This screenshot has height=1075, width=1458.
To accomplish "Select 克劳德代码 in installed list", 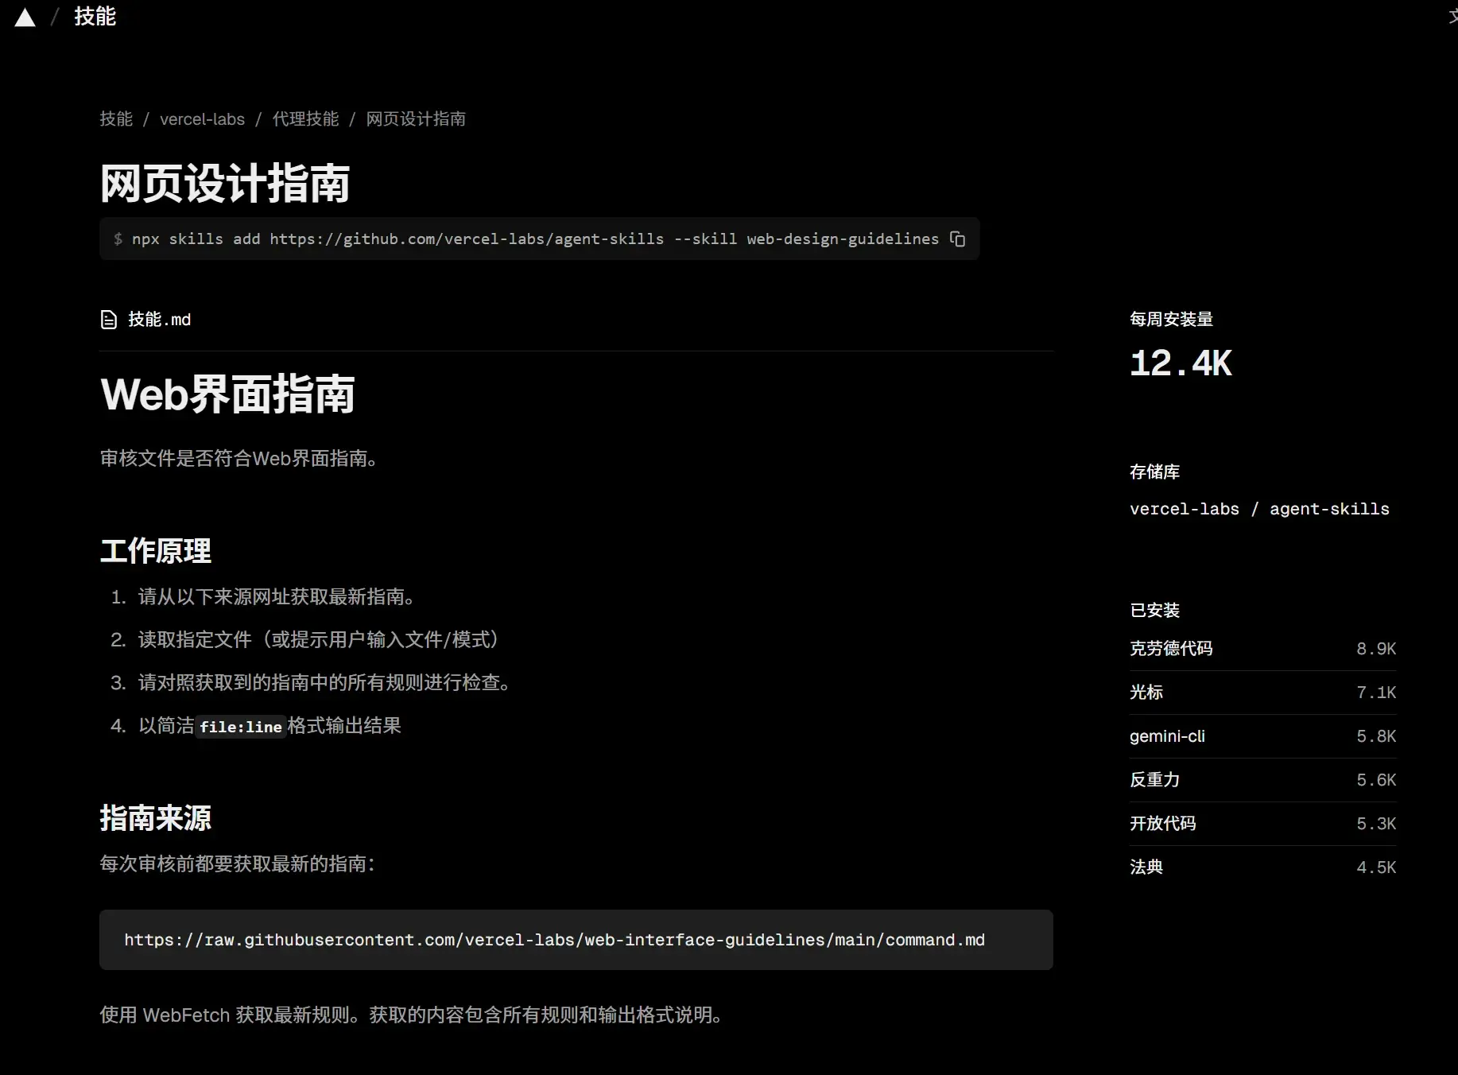I will (1171, 649).
